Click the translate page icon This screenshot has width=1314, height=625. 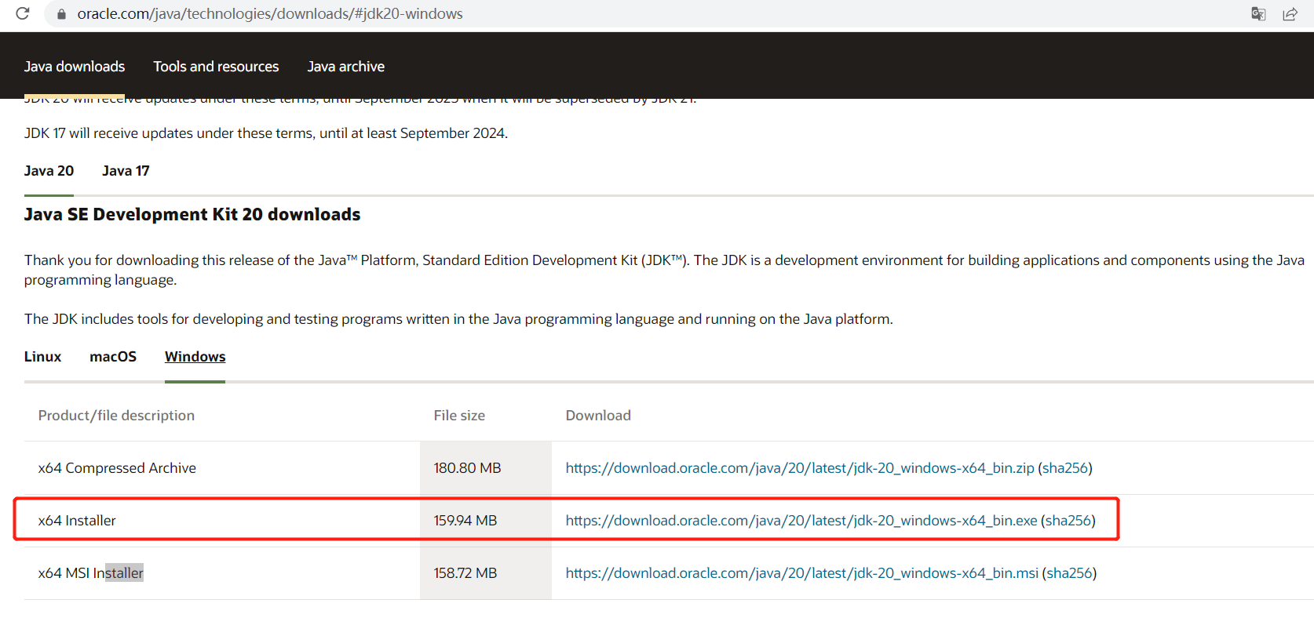pyautogui.click(x=1258, y=14)
